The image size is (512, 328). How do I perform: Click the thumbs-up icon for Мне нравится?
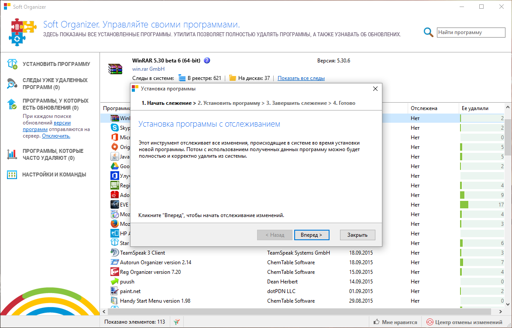(x=377, y=322)
